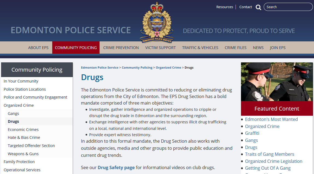
Task: Focus the Search input field
Action: point(288,7)
